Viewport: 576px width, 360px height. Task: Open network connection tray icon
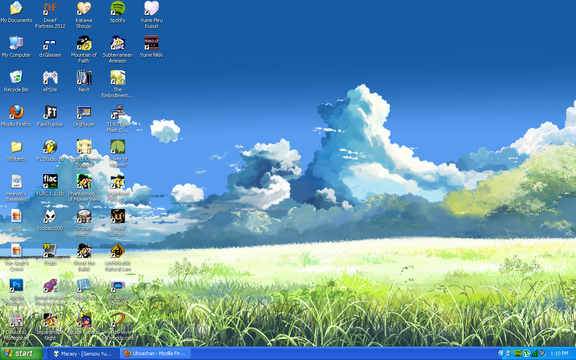click(510, 353)
